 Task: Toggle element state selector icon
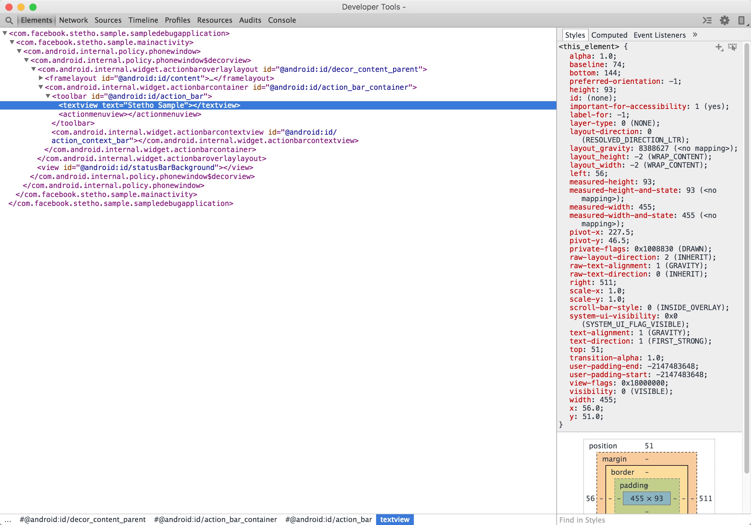[732, 47]
